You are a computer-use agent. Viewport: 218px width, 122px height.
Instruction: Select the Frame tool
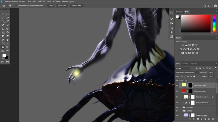click(x=3, y=51)
